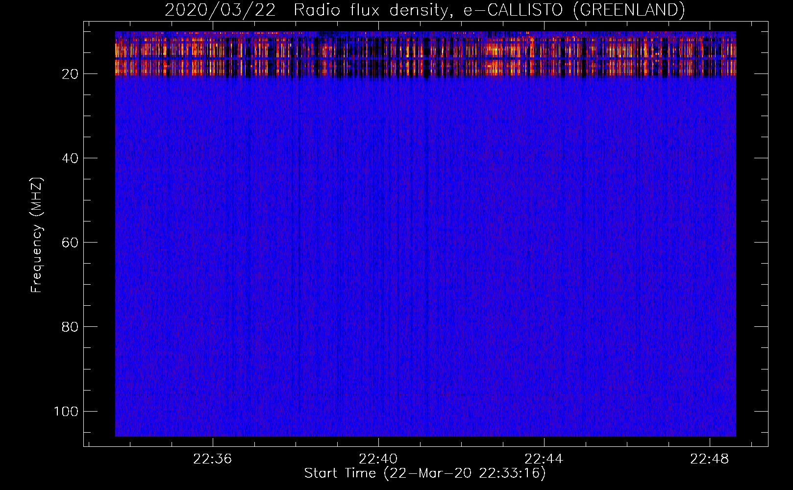Click the 40 MHz frequency tick label
793x490 pixels.
(70, 158)
